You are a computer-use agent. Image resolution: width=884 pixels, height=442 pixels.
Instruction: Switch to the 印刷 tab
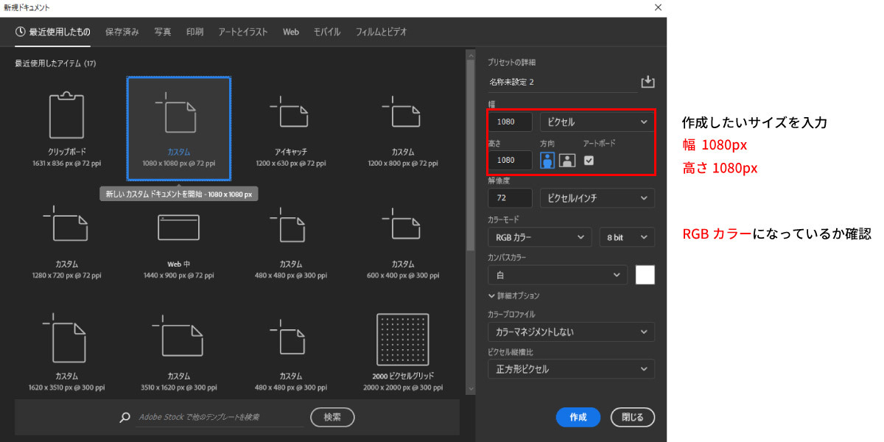coord(195,32)
